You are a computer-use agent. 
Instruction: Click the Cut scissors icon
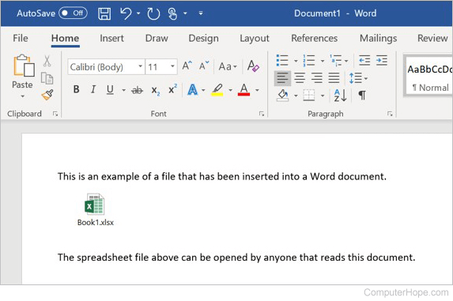click(x=47, y=61)
